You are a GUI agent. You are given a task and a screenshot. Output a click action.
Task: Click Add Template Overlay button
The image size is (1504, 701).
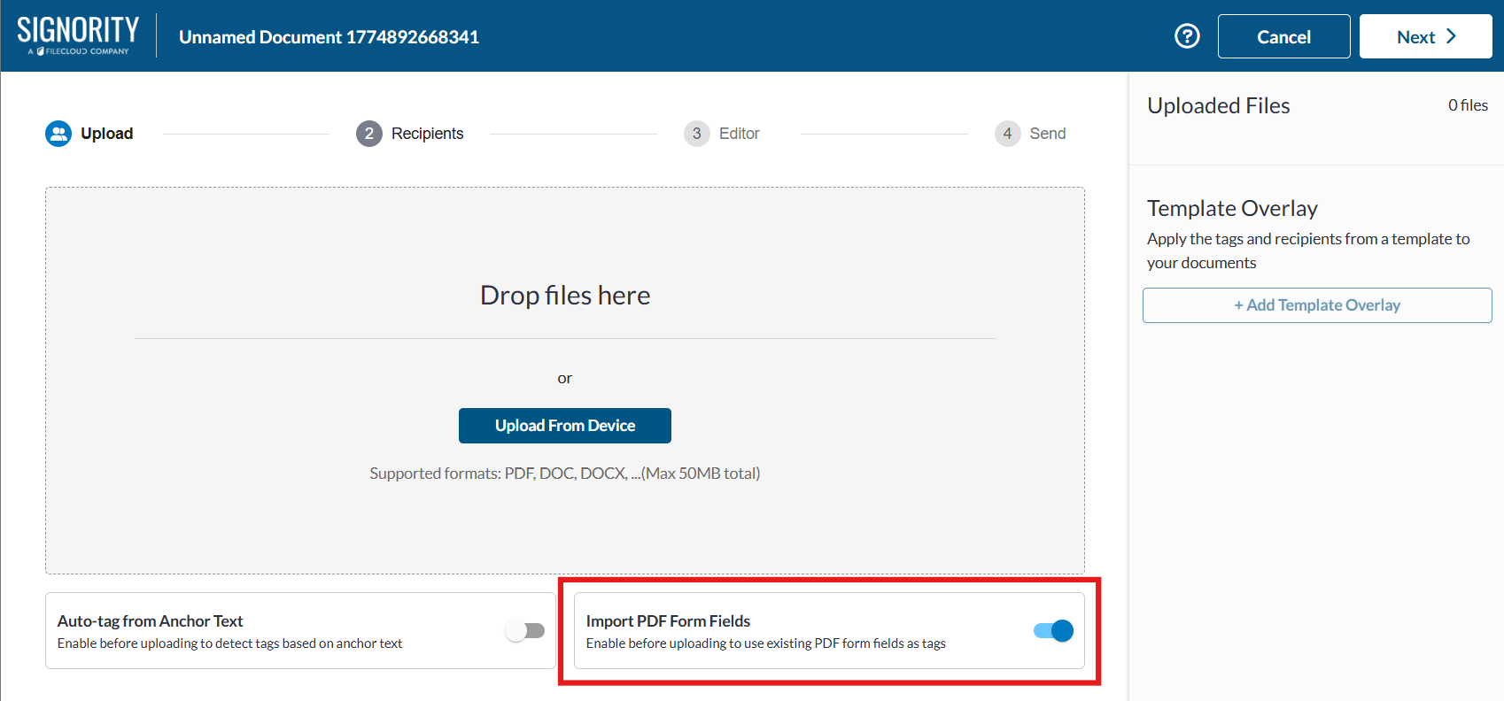point(1316,305)
